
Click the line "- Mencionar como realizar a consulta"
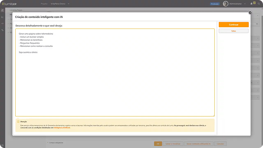click(36, 46)
